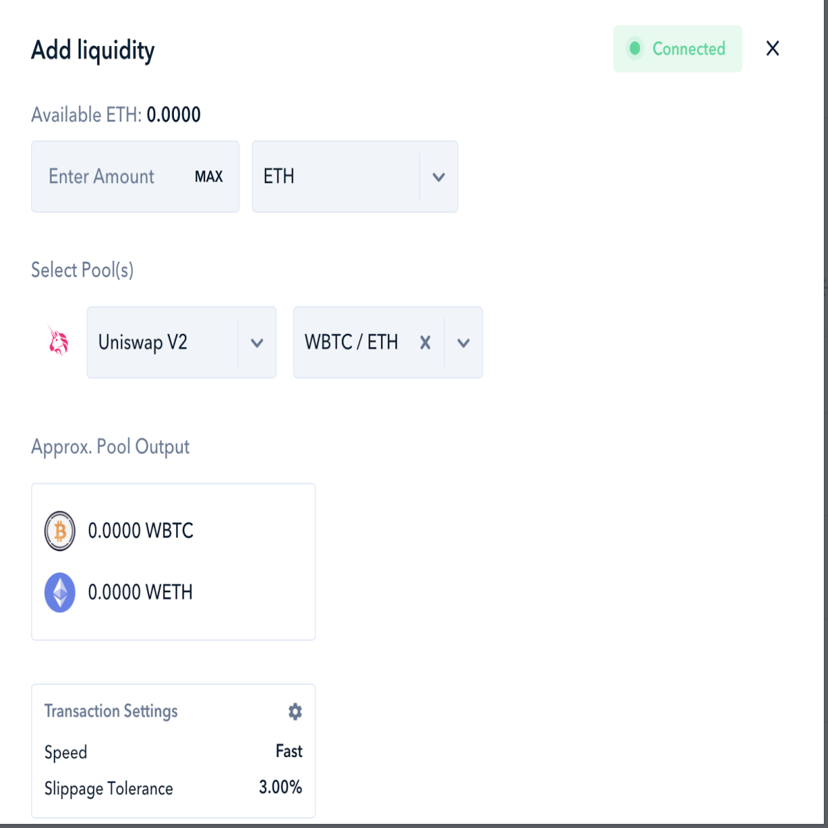Focus the Enter Amount input field
Screen dimensions: 828x828
click(x=135, y=177)
